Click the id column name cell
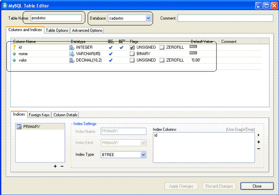The height and width of the screenshot is (195, 279). point(20,47)
